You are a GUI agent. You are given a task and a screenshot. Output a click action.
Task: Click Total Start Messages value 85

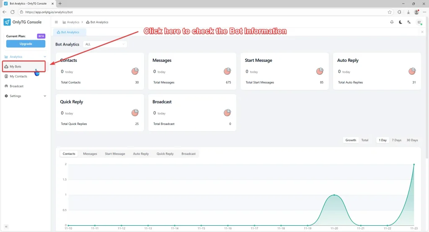coord(322,82)
